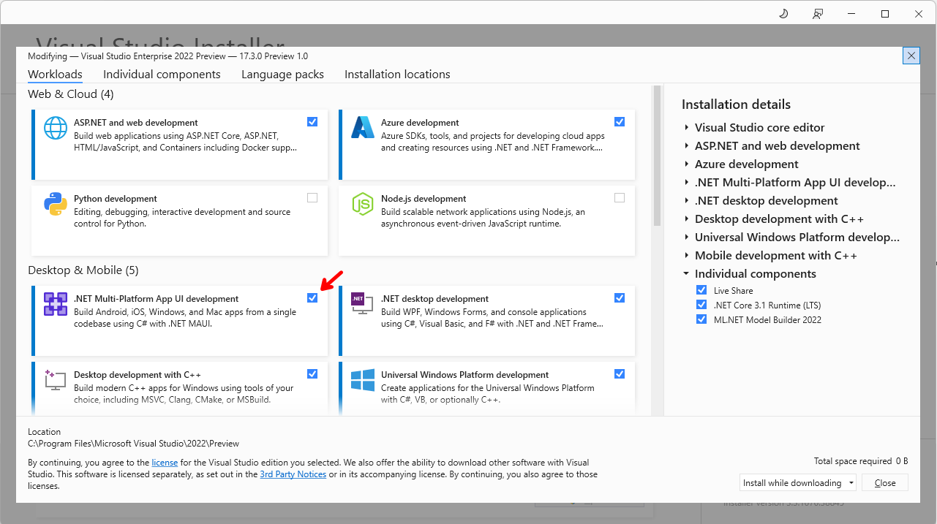Expand .NET desktop development details
The image size is (937, 524).
687,201
